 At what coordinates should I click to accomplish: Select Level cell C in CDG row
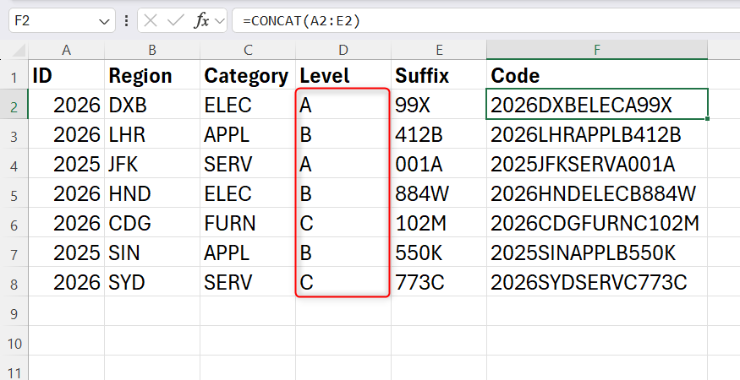click(x=343, y=222)
